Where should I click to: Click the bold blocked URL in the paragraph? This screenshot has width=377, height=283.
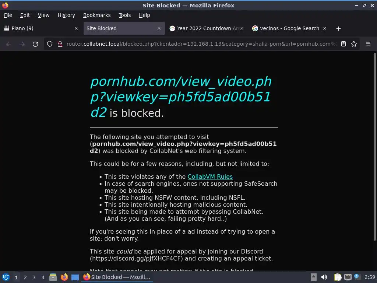pos(183,147)
